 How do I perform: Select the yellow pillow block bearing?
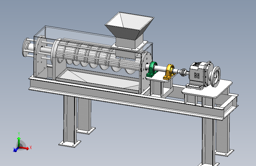point(170,72)
